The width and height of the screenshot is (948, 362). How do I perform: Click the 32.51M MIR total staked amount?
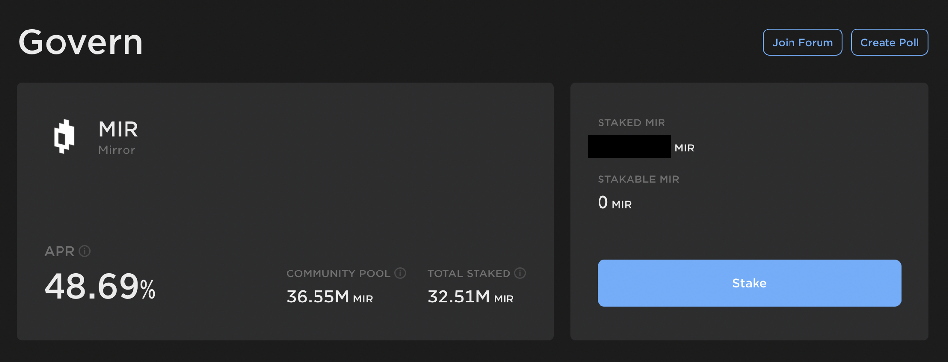pos(470,297)
